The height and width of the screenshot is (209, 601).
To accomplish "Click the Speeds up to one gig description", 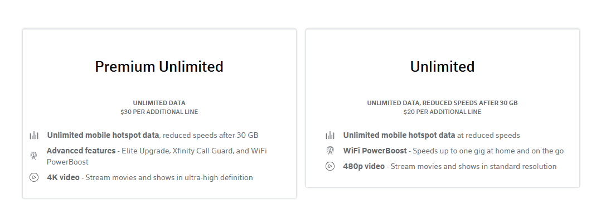I will pos(488,151).
